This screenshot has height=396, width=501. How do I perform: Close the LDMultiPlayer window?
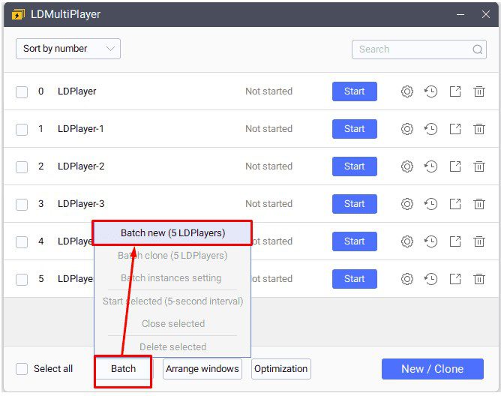486,14
